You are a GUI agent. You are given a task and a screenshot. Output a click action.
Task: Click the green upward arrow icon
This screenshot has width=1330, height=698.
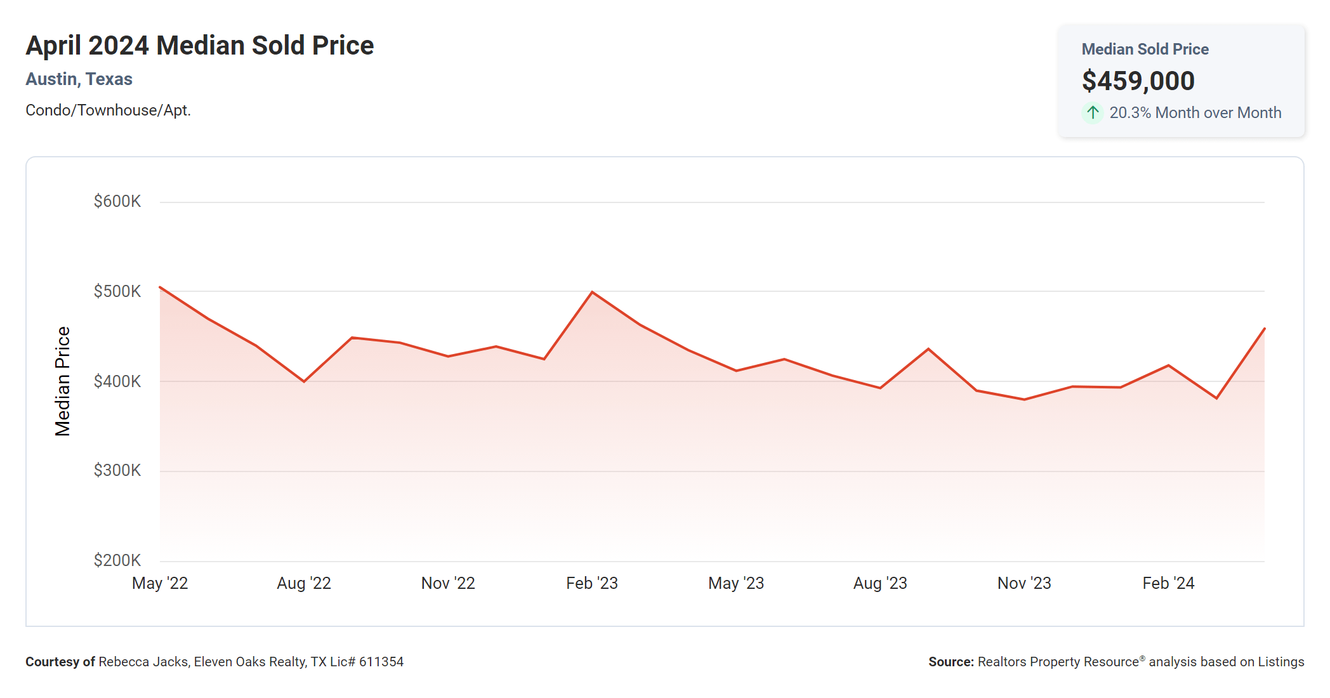(x=1092, y=113)
